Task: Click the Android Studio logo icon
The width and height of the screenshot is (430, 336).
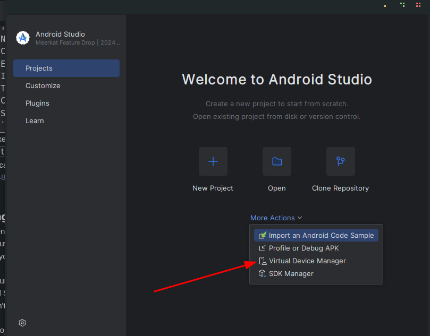Action: pyautogui.click(x=23, y=38)
